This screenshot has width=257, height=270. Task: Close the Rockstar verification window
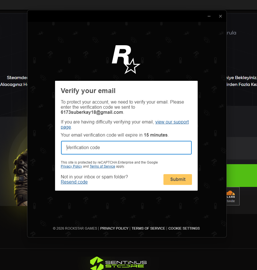point(220,16)
